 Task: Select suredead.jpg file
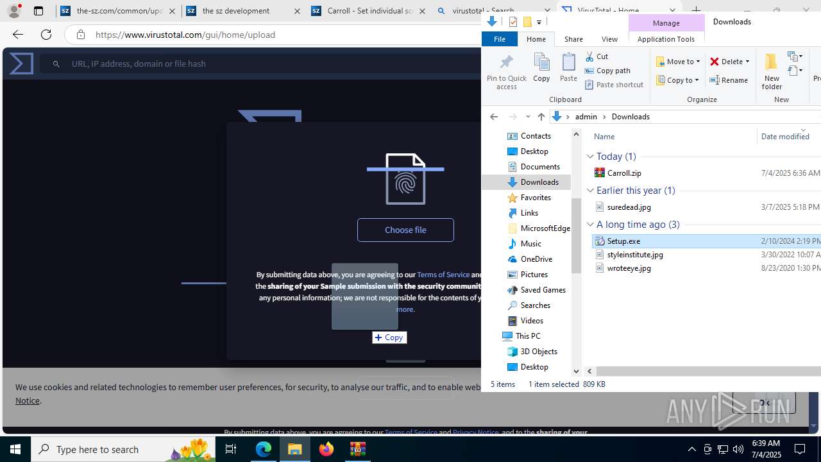(629, 207)
